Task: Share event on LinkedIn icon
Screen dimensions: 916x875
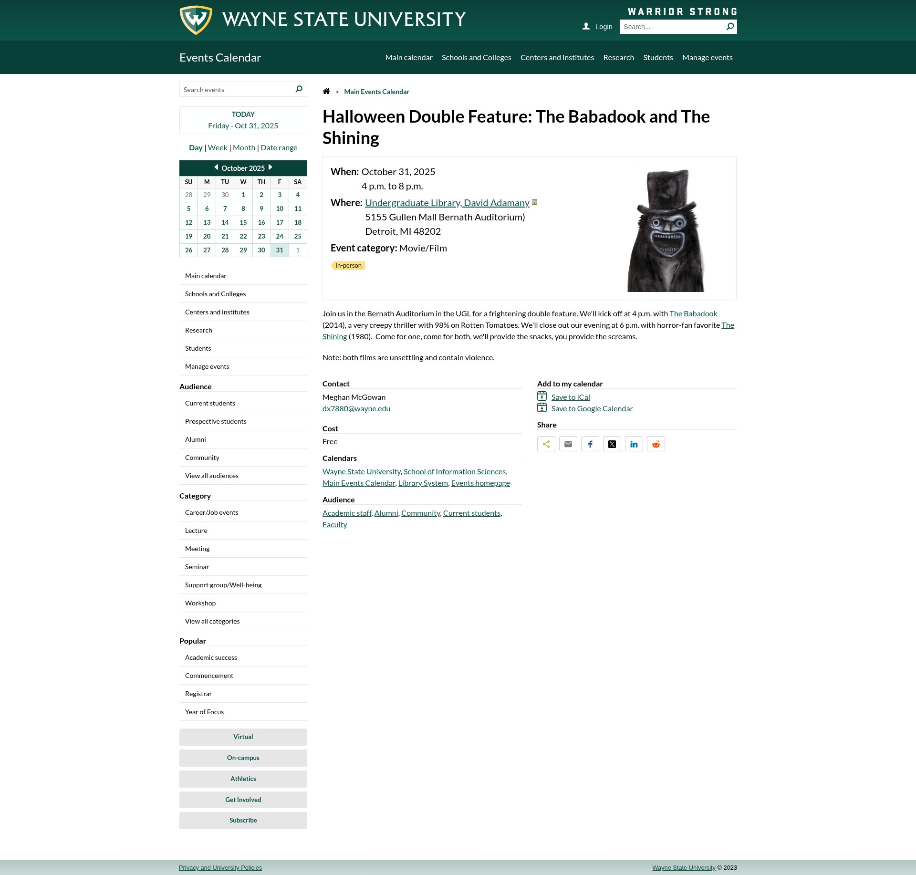Action: 634,444
